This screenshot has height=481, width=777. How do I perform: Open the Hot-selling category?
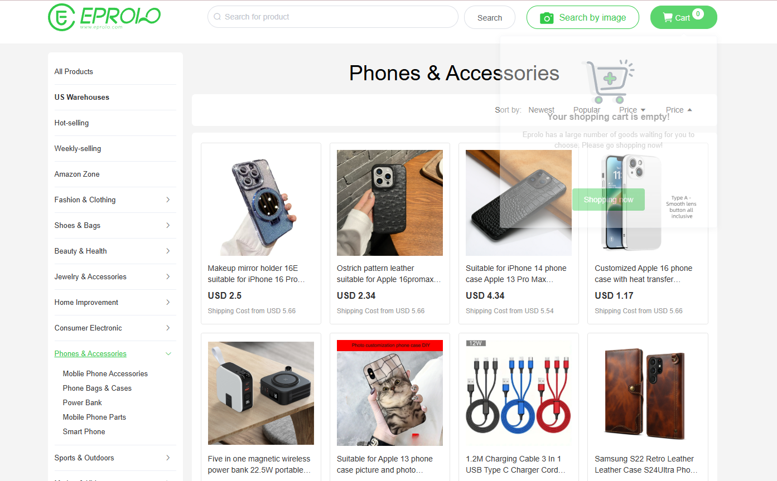pyautogui.click(x=71, y=123)
